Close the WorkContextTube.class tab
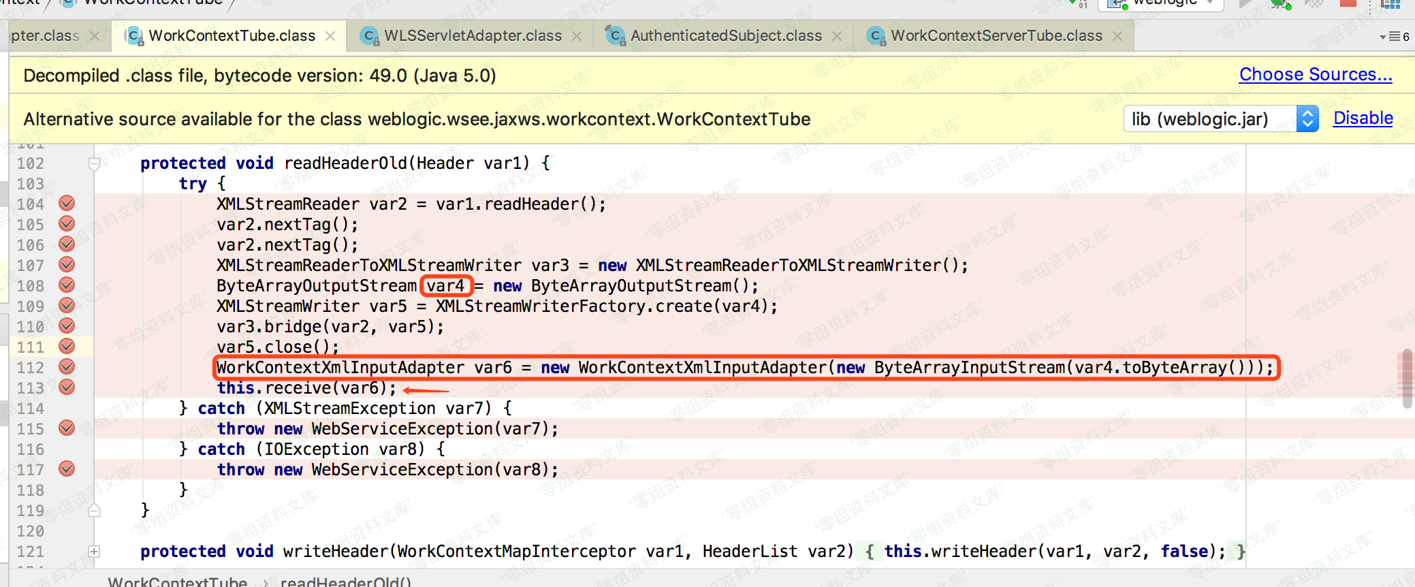 (330, 36)
